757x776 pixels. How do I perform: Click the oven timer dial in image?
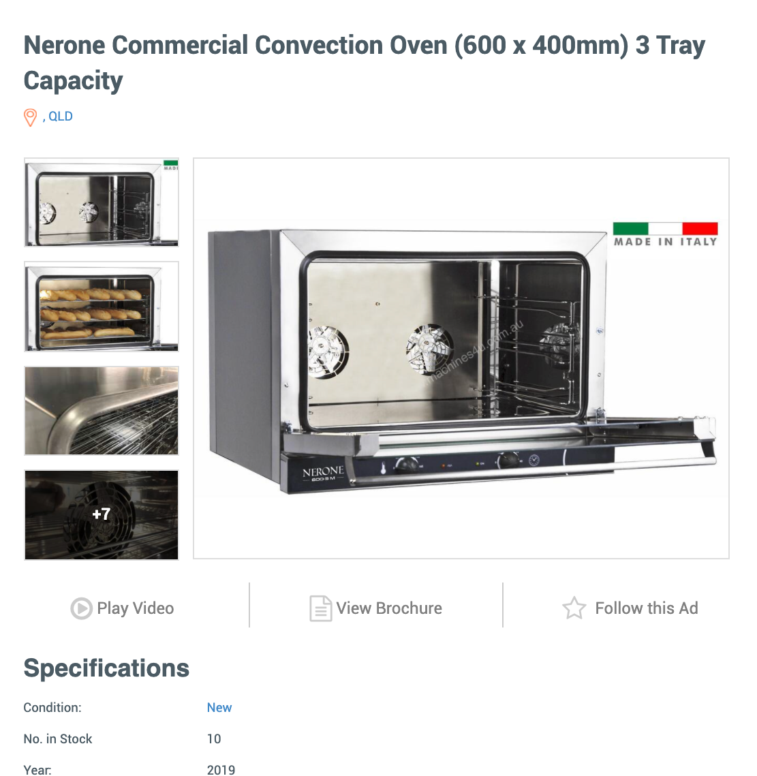coord(508,461)
